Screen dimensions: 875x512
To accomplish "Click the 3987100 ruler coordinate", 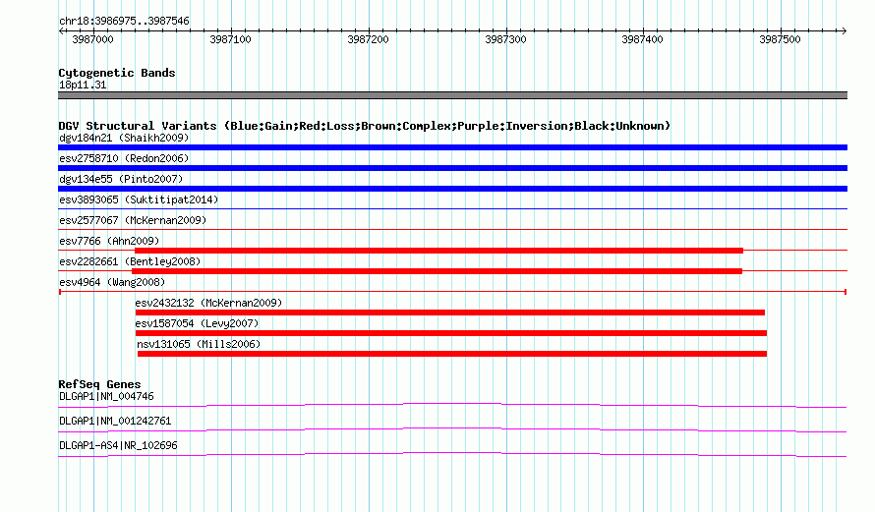I will [230, 39].
